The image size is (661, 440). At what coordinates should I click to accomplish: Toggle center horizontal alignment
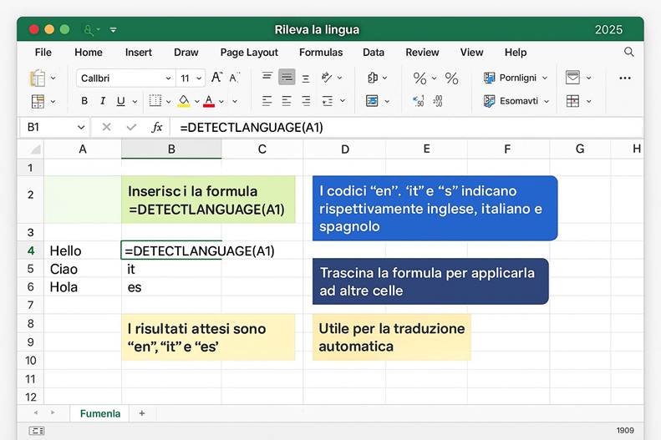(x=287, y=101)
